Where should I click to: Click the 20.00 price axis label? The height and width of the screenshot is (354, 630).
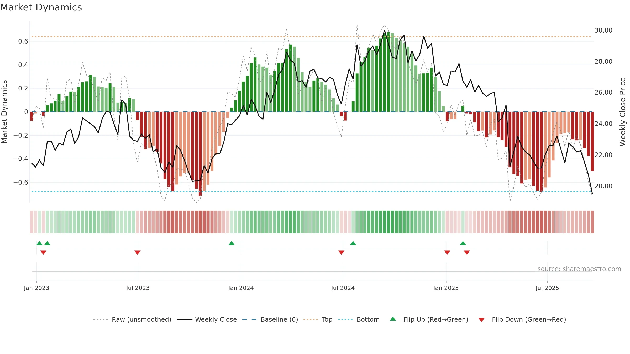click(x=603, y=186)
